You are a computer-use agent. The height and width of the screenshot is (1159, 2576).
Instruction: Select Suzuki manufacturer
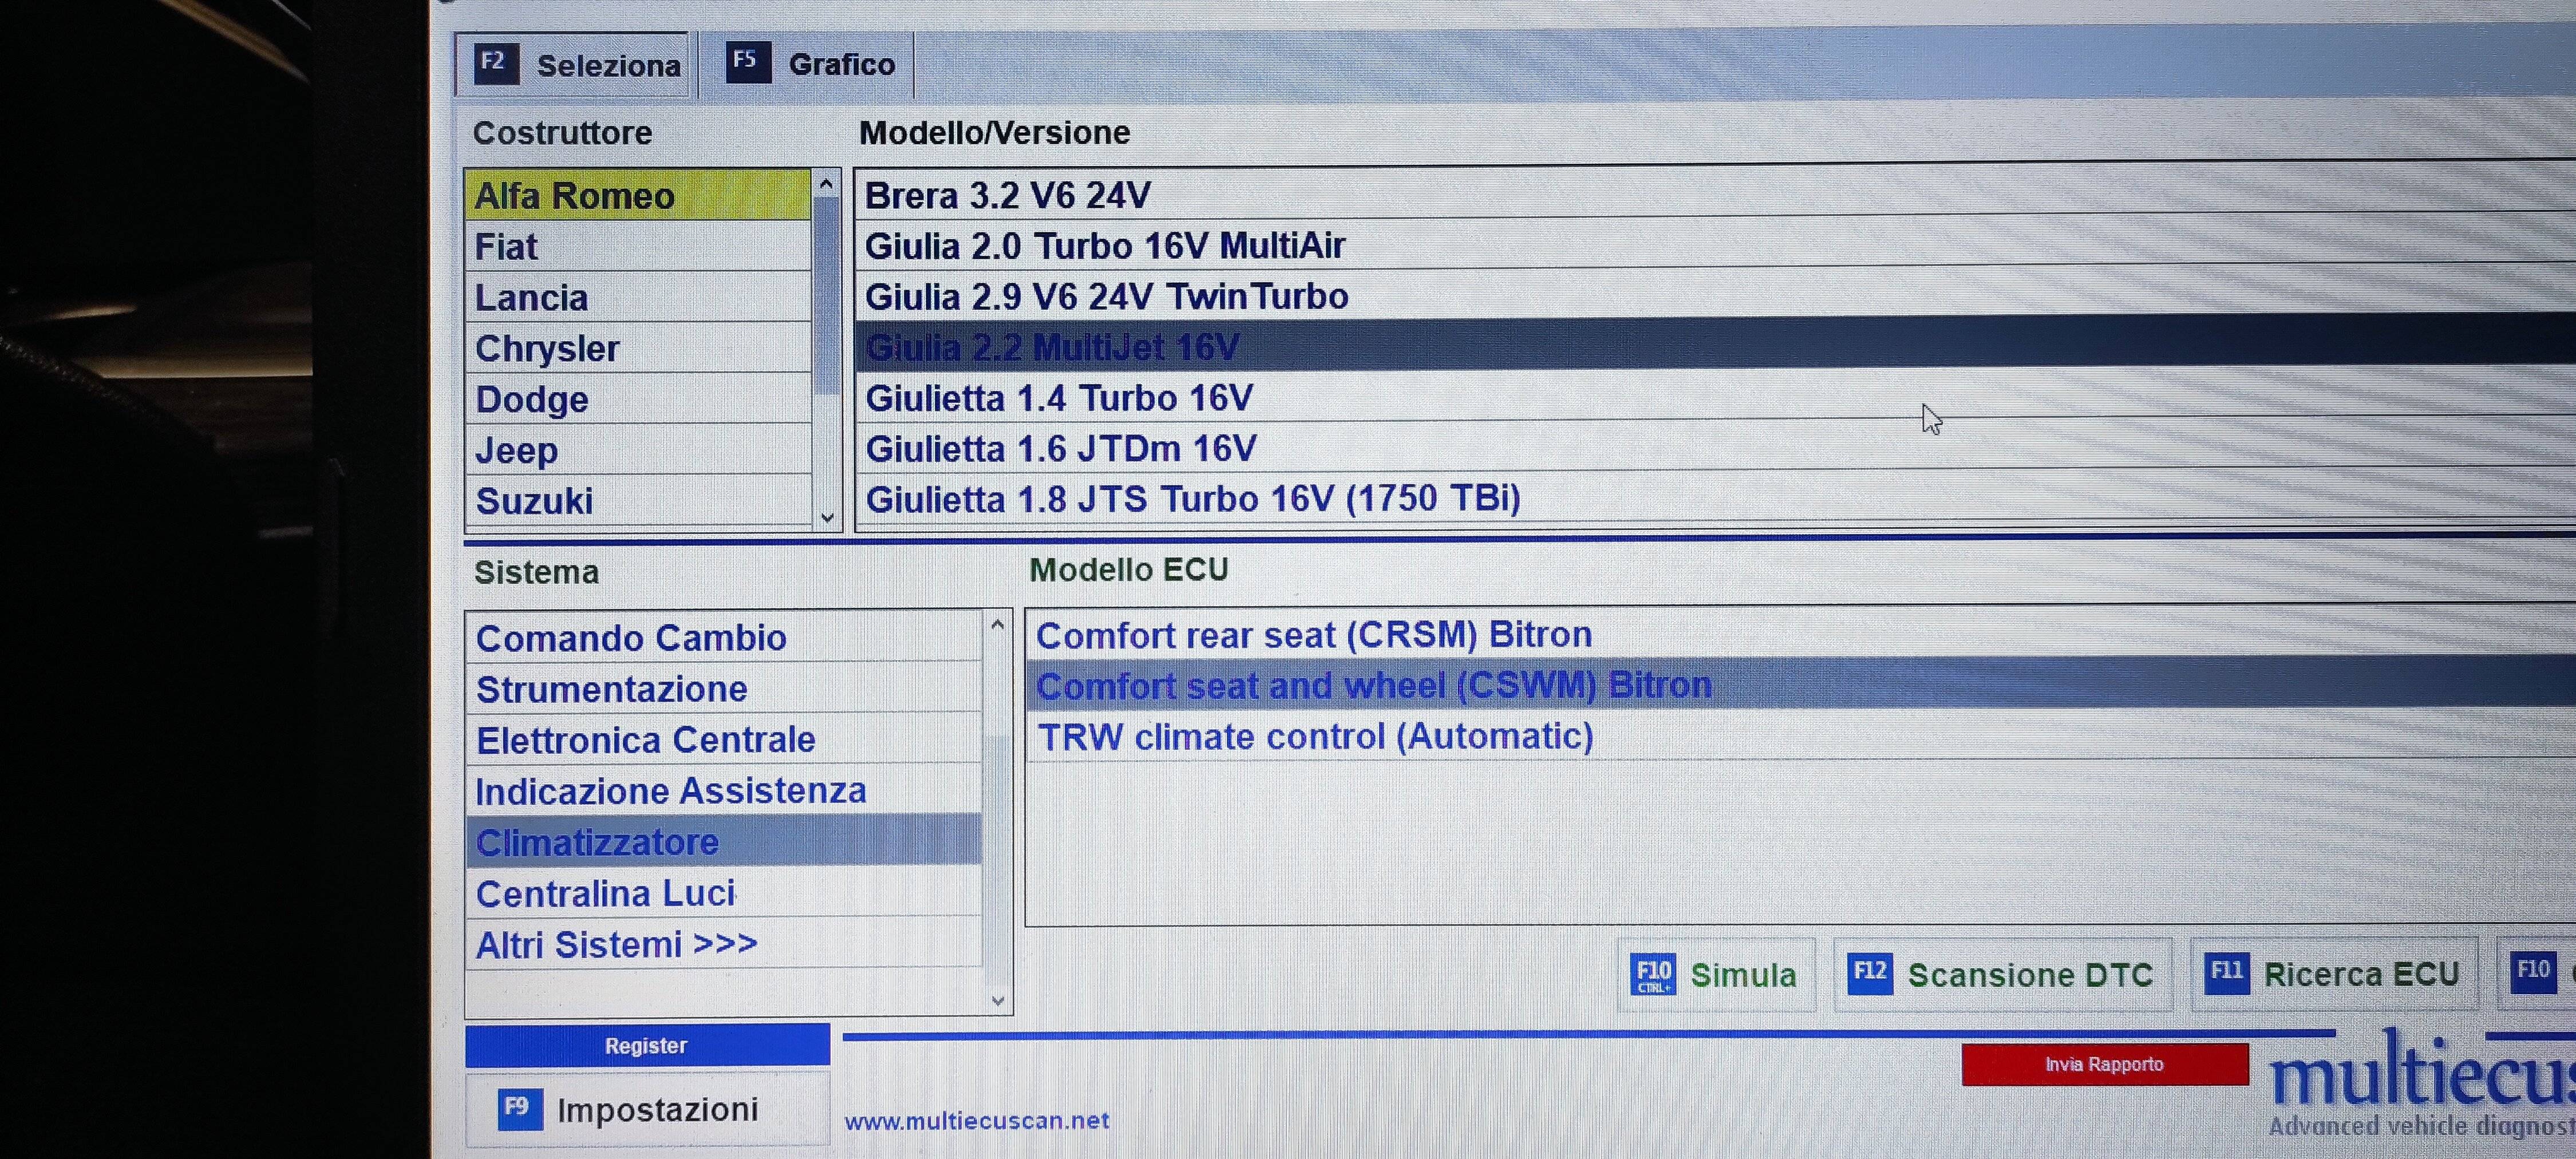[638, 500]
